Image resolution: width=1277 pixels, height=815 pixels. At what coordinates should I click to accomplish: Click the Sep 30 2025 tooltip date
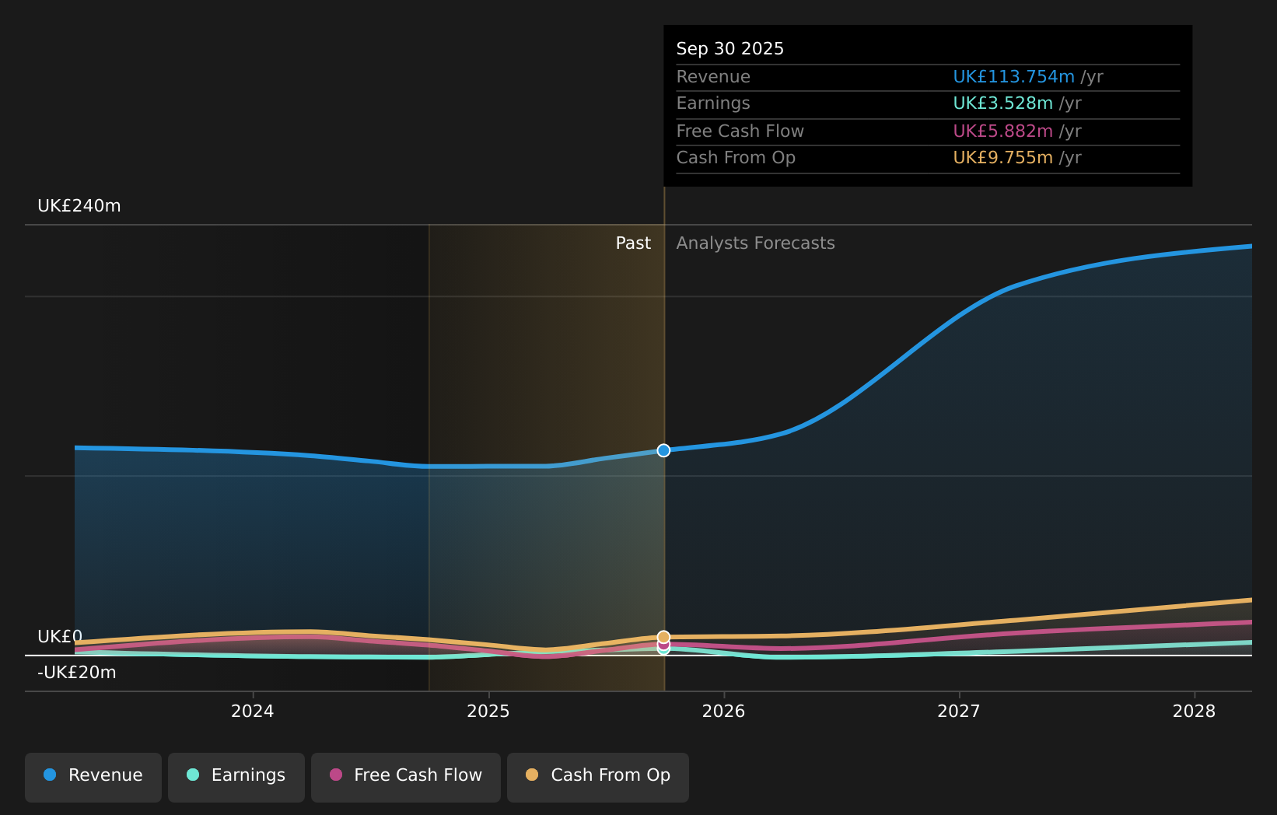(730, 49)
